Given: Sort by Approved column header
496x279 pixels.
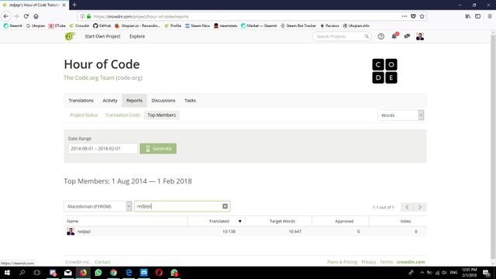Looking at the screenshot, I should (344, 221).
